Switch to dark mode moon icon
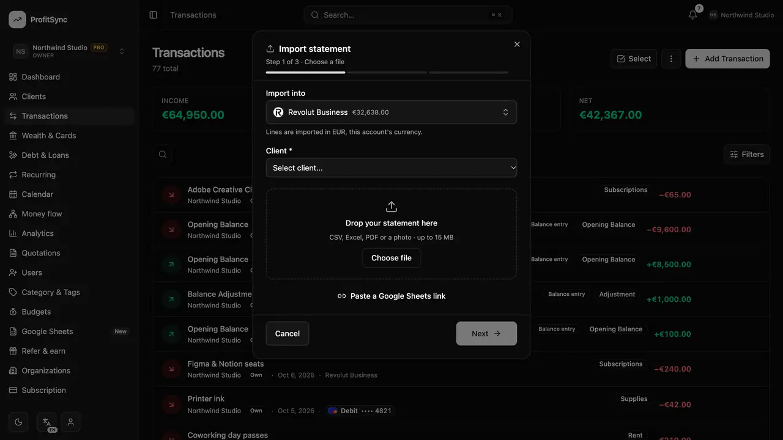783x440 pixels. 18,422
